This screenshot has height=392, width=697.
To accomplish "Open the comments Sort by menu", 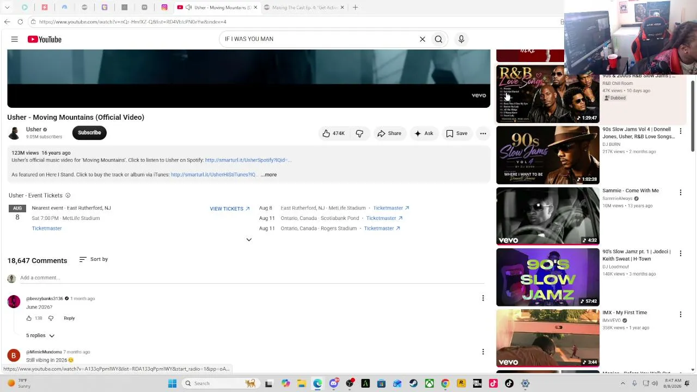I will 94,260.
